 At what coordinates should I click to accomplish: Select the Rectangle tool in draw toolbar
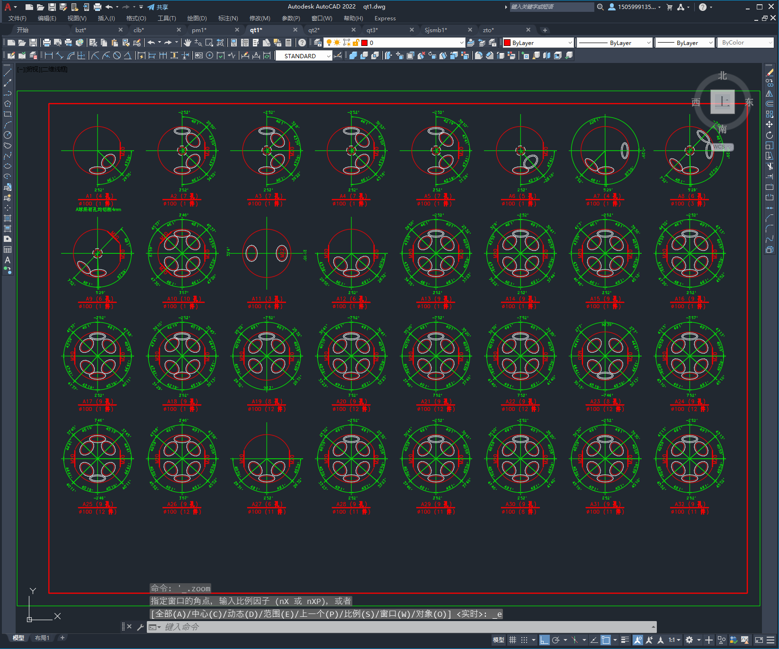8,114
